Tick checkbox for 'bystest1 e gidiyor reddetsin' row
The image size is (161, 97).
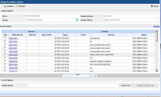(5, 61)
